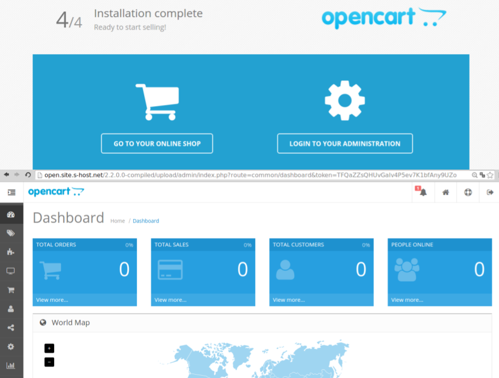This screenshot has width=499, height=378.
Task: Click the People Online tile heading
Action: coord(412,245)
